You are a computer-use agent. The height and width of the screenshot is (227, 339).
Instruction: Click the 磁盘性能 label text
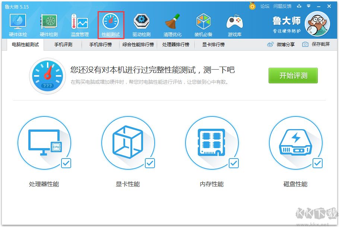point(295,184)
